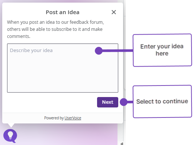Click the purple marker dot inside the idea field
The image size is (193, 145).
[x=99, y=51]
